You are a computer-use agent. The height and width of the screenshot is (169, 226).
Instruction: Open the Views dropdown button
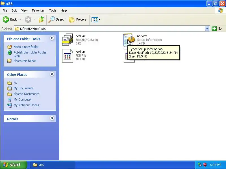click(96, 19)
